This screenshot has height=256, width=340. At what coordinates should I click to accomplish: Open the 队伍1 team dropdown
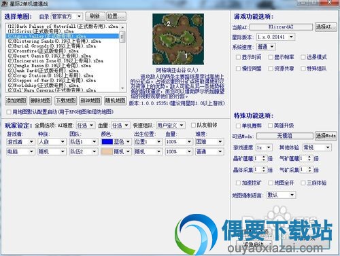coord(84,142)
